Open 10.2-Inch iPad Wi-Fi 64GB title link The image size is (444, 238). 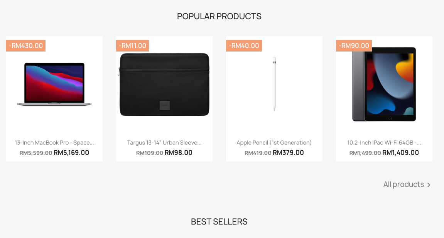(x=384, y=143)
